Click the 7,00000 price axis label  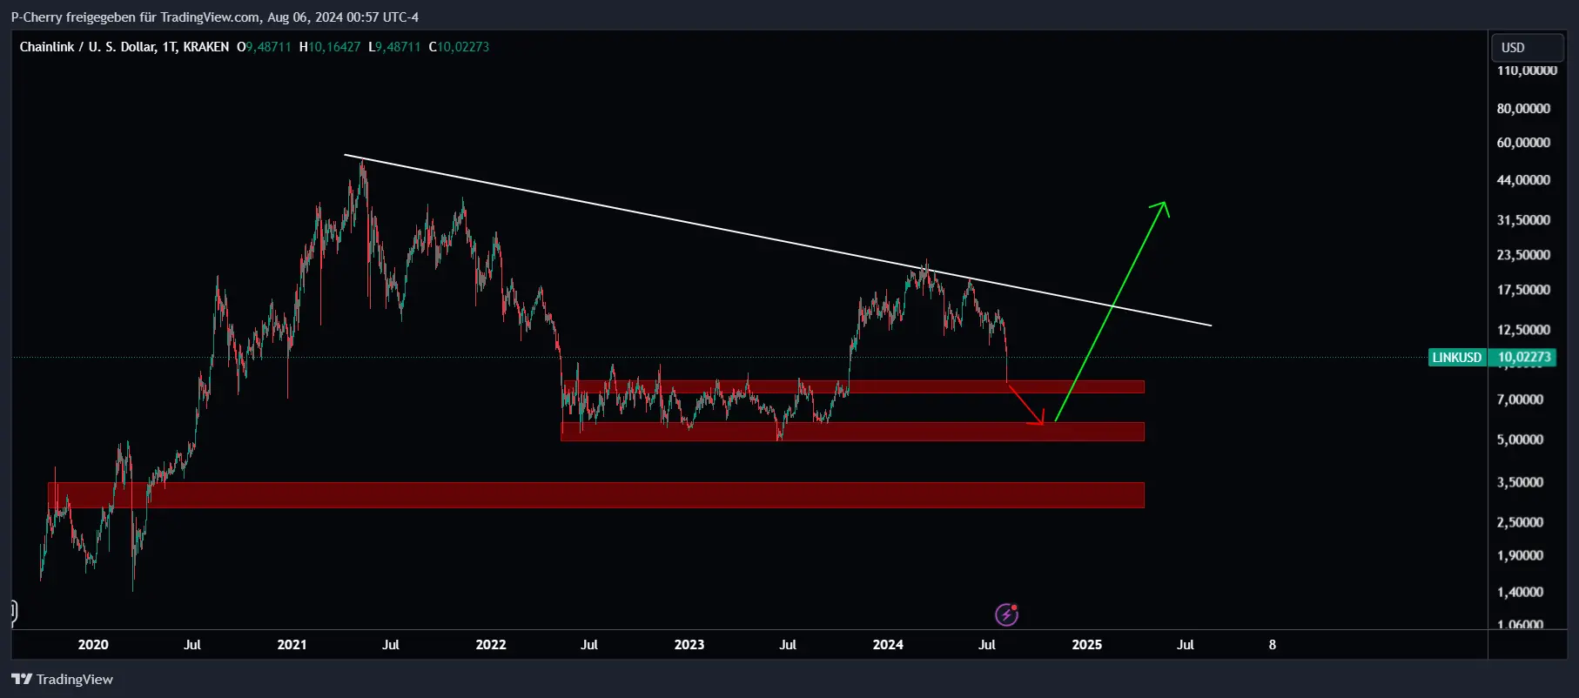click(1520, 399)
